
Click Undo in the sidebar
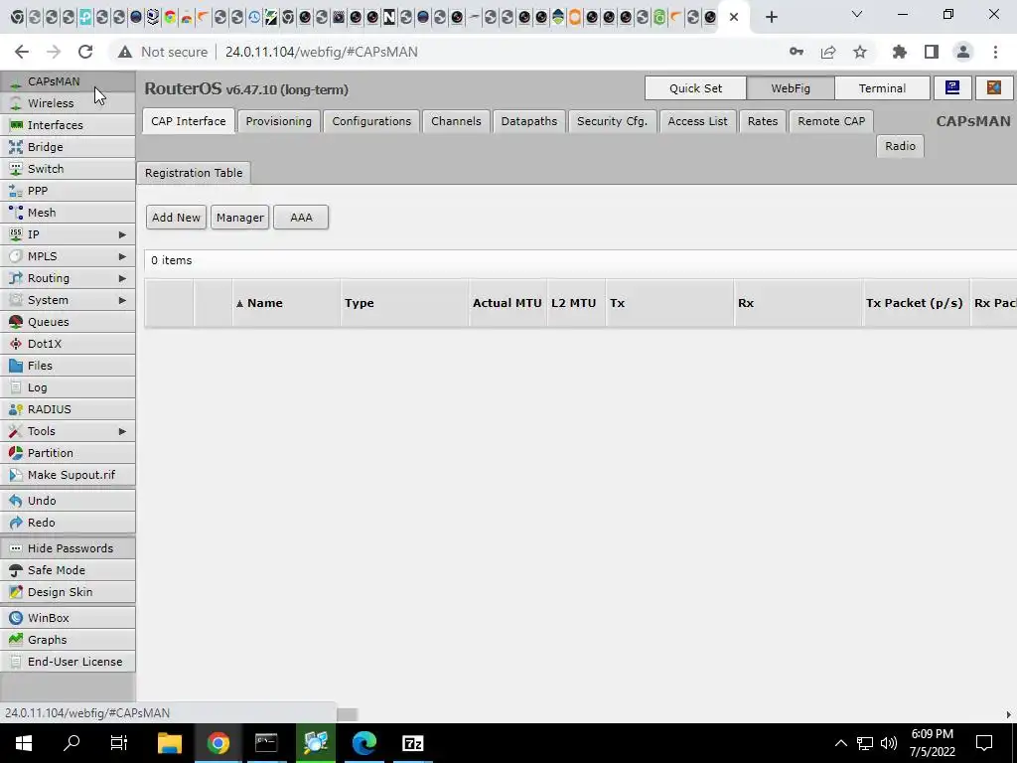pos(68,501)
